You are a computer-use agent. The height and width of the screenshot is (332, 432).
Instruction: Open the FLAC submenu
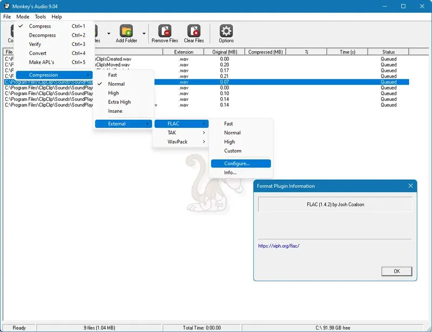click(181, 124)
